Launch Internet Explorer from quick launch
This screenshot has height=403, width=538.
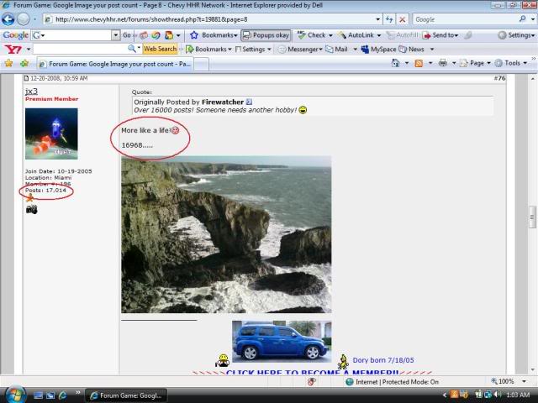(63, 395)
